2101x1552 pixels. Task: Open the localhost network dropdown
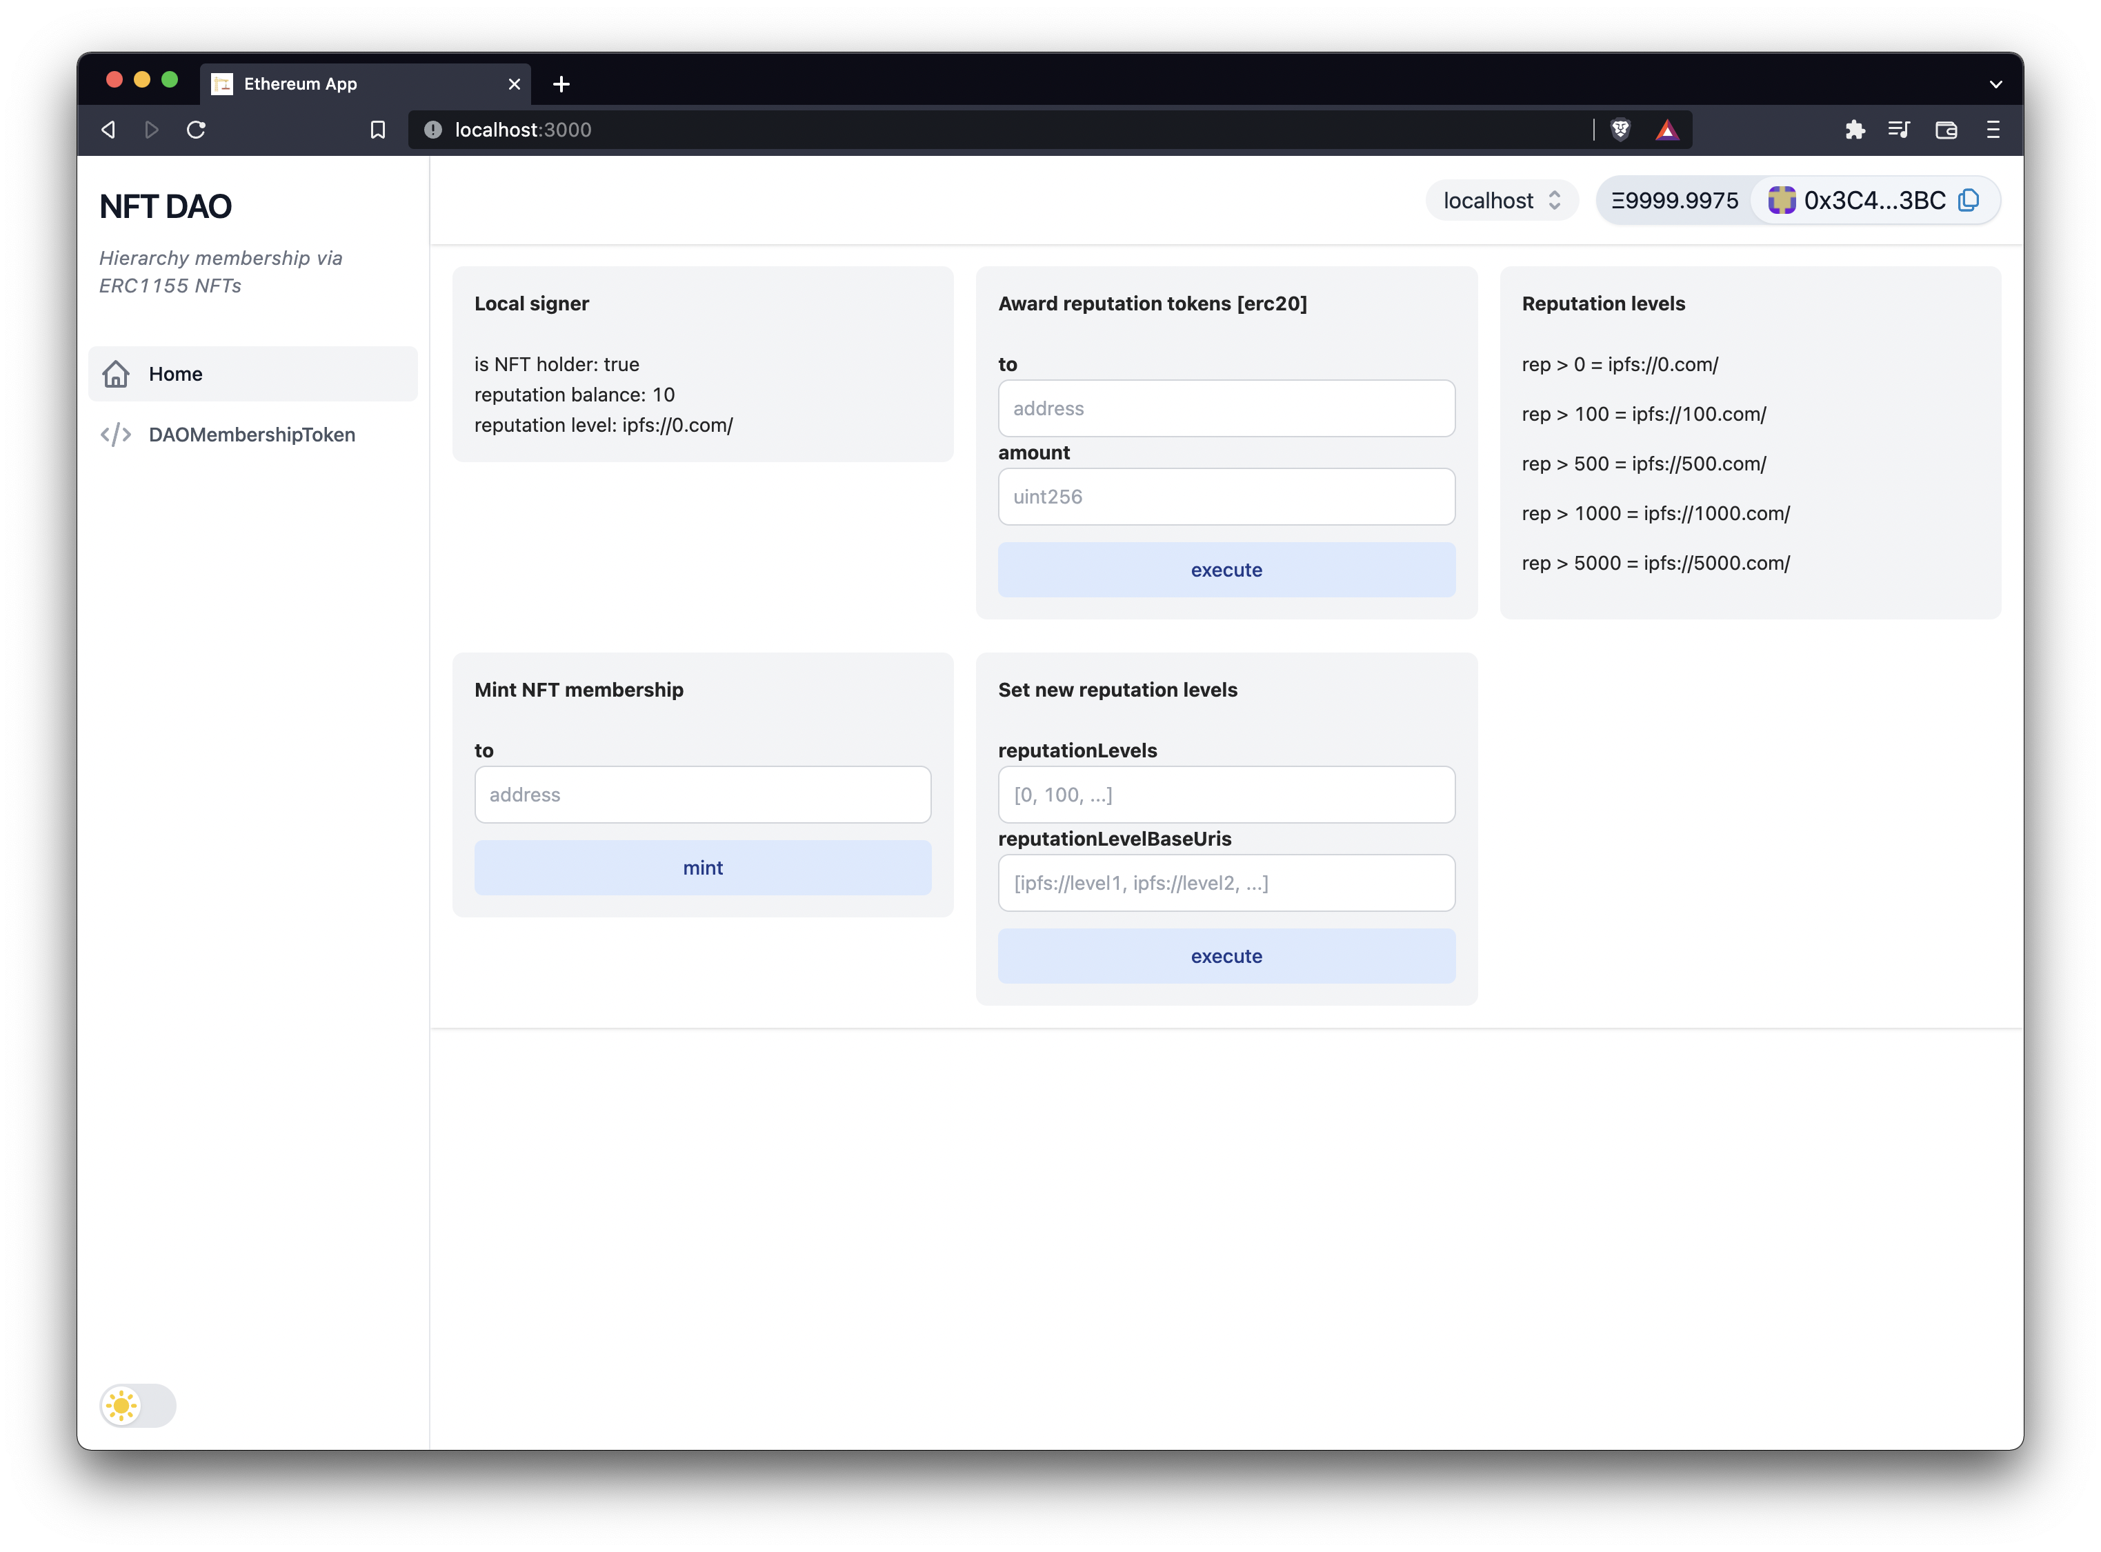click(1502, 200)
